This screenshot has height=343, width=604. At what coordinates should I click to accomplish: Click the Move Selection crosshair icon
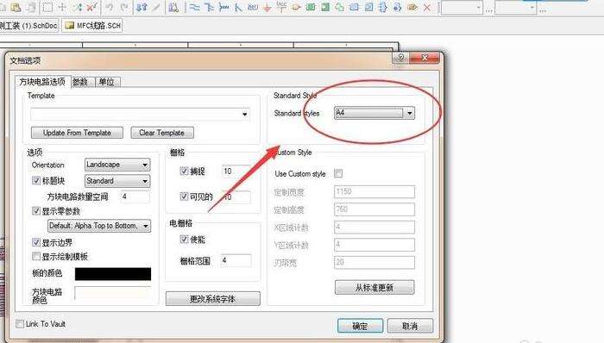(x=62, y=7)
